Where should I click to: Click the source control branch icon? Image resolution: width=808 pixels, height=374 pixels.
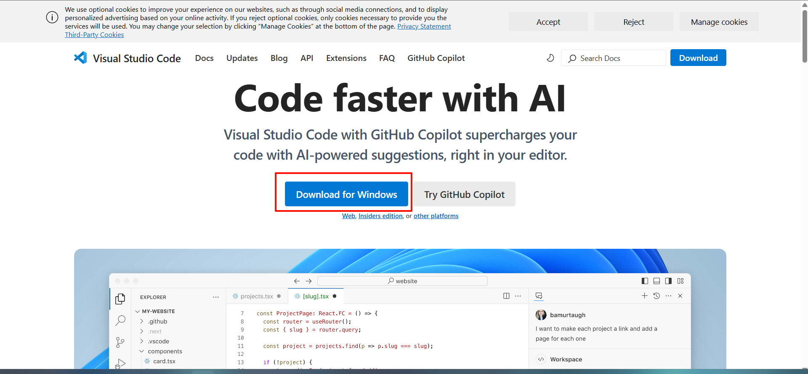(x=120, y=342)
